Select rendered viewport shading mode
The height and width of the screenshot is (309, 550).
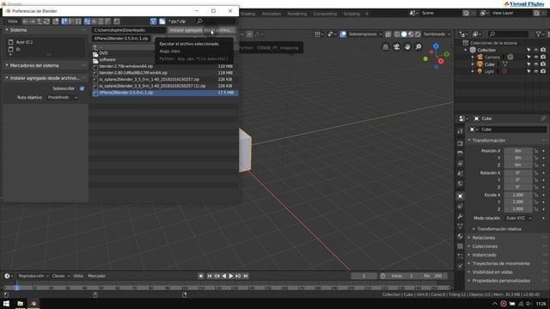tap(418, 34)
